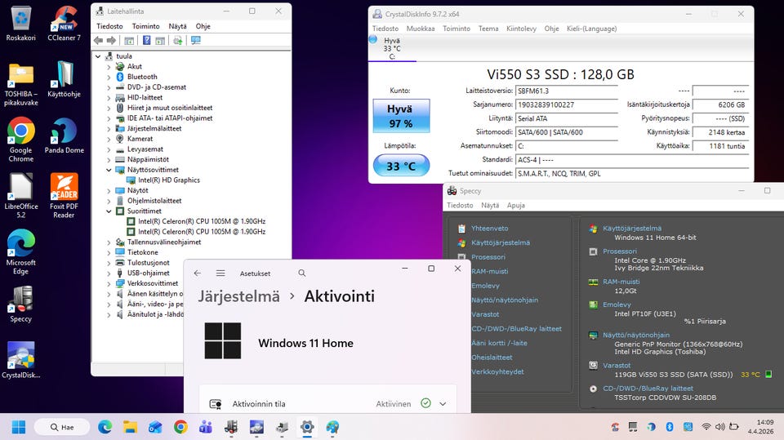
Task: Open the Google Chrome desktop shortcut
Action: pos(21,140)
